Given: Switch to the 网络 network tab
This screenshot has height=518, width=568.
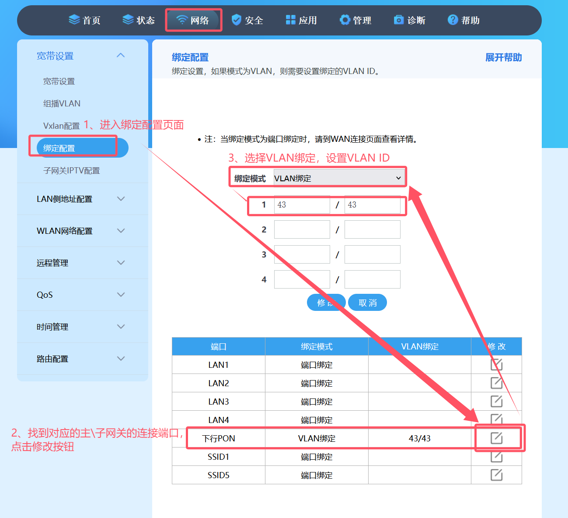Looking at the screenshot, I should tap(193, 20).
